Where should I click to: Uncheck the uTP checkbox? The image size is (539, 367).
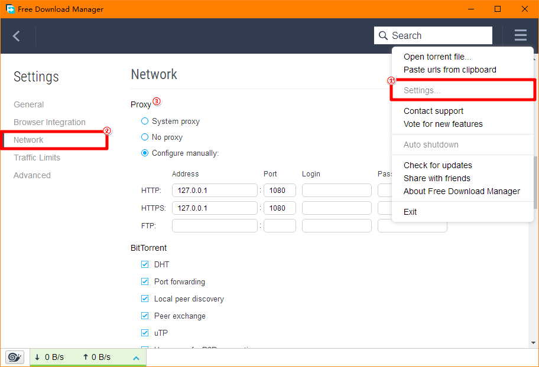(x=145, y=333)
